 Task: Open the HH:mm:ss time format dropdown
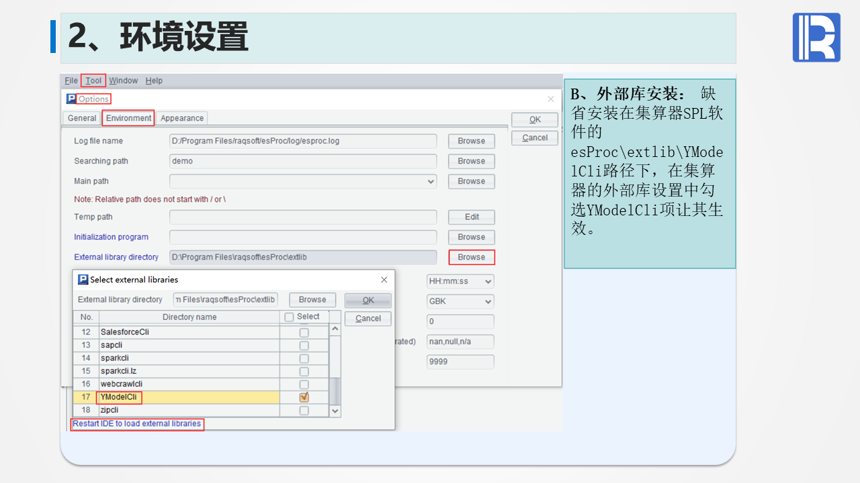tap(488, 281)
